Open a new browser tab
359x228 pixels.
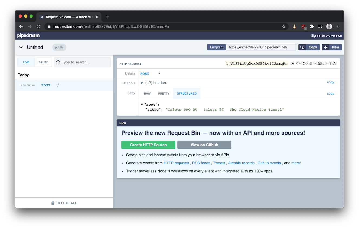pos(107,17)
